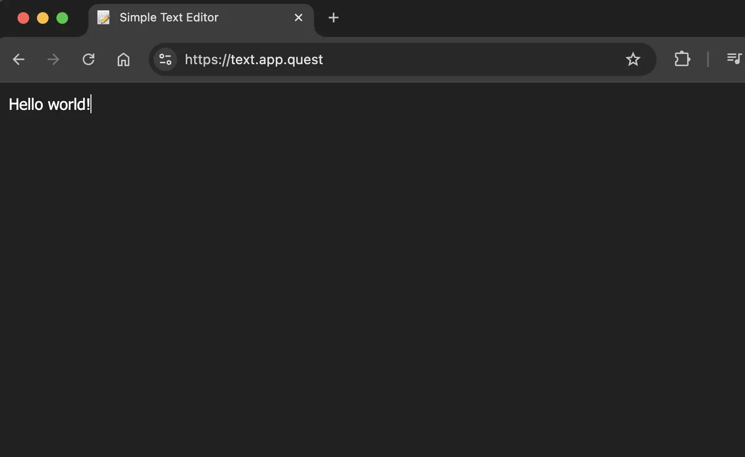Click the red close window control

coord(23,18)
